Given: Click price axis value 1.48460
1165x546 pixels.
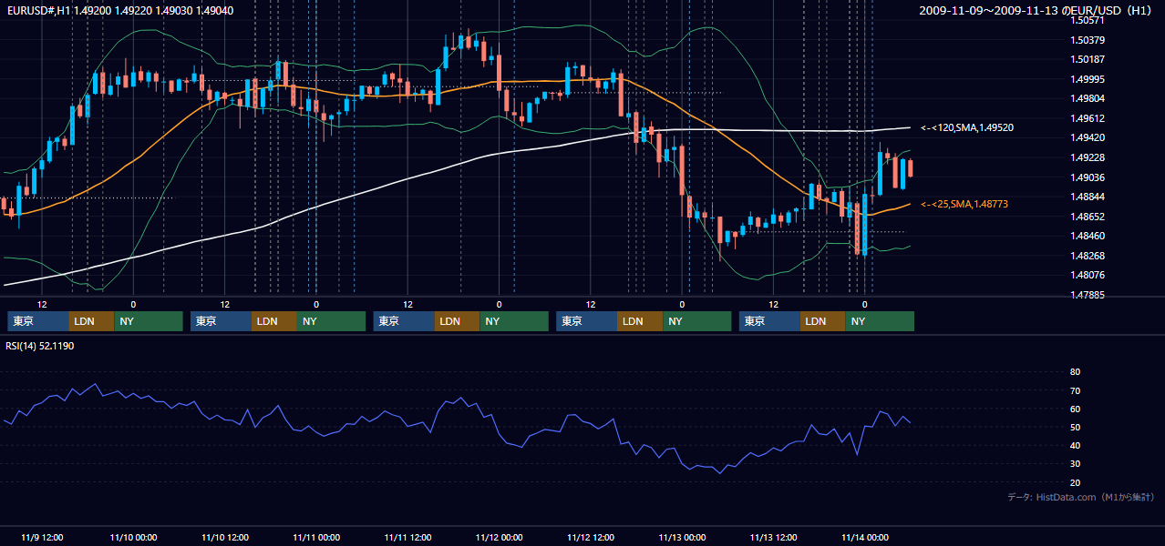Looking at the screenshot, I should click(1088, 236).
